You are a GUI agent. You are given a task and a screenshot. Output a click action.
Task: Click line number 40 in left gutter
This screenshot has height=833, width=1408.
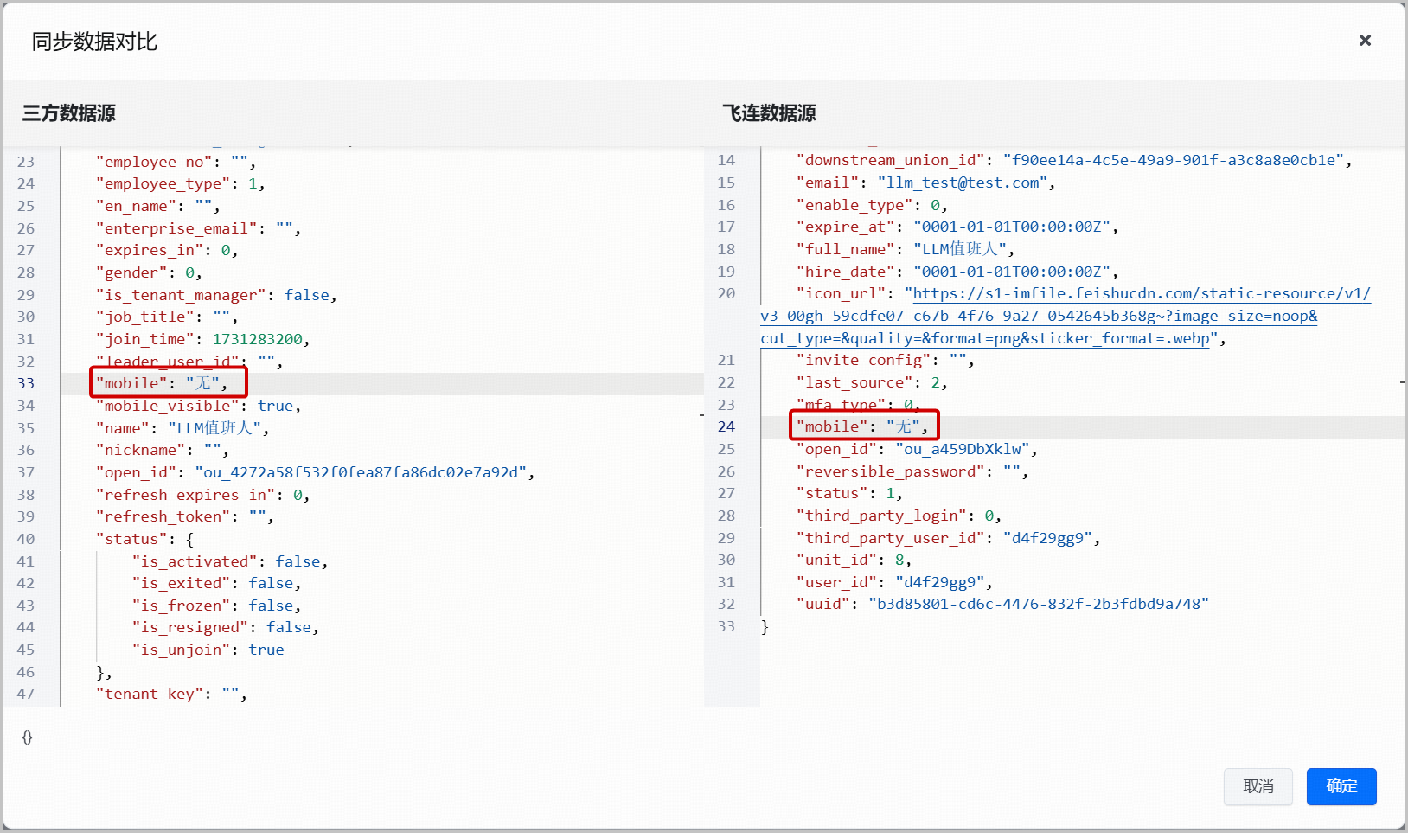[x=26, y=539]
